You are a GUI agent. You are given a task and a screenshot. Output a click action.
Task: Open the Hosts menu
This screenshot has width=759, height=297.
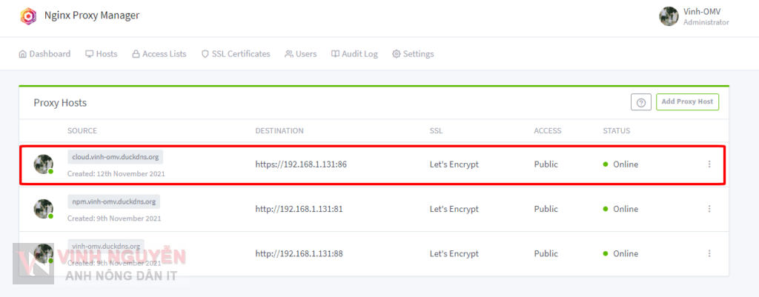(101, 53)
